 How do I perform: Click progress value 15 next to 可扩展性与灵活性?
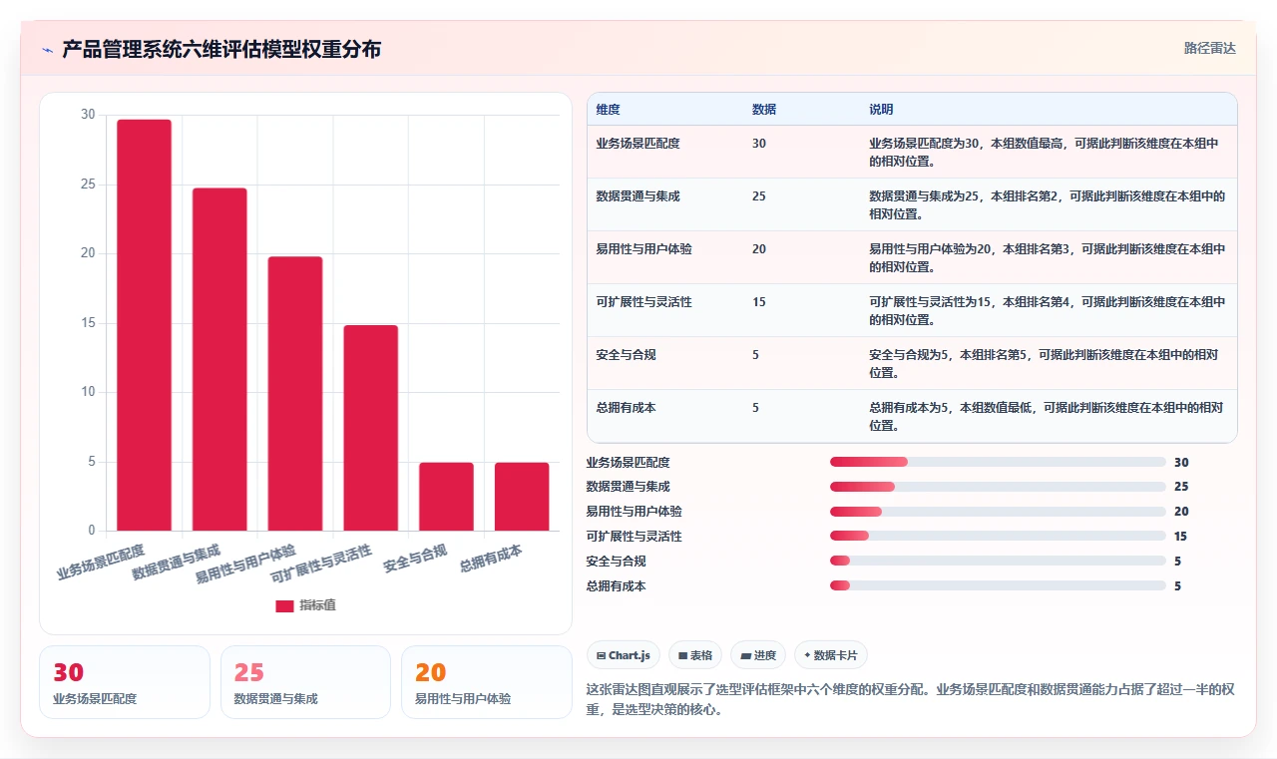[1181, 537]
